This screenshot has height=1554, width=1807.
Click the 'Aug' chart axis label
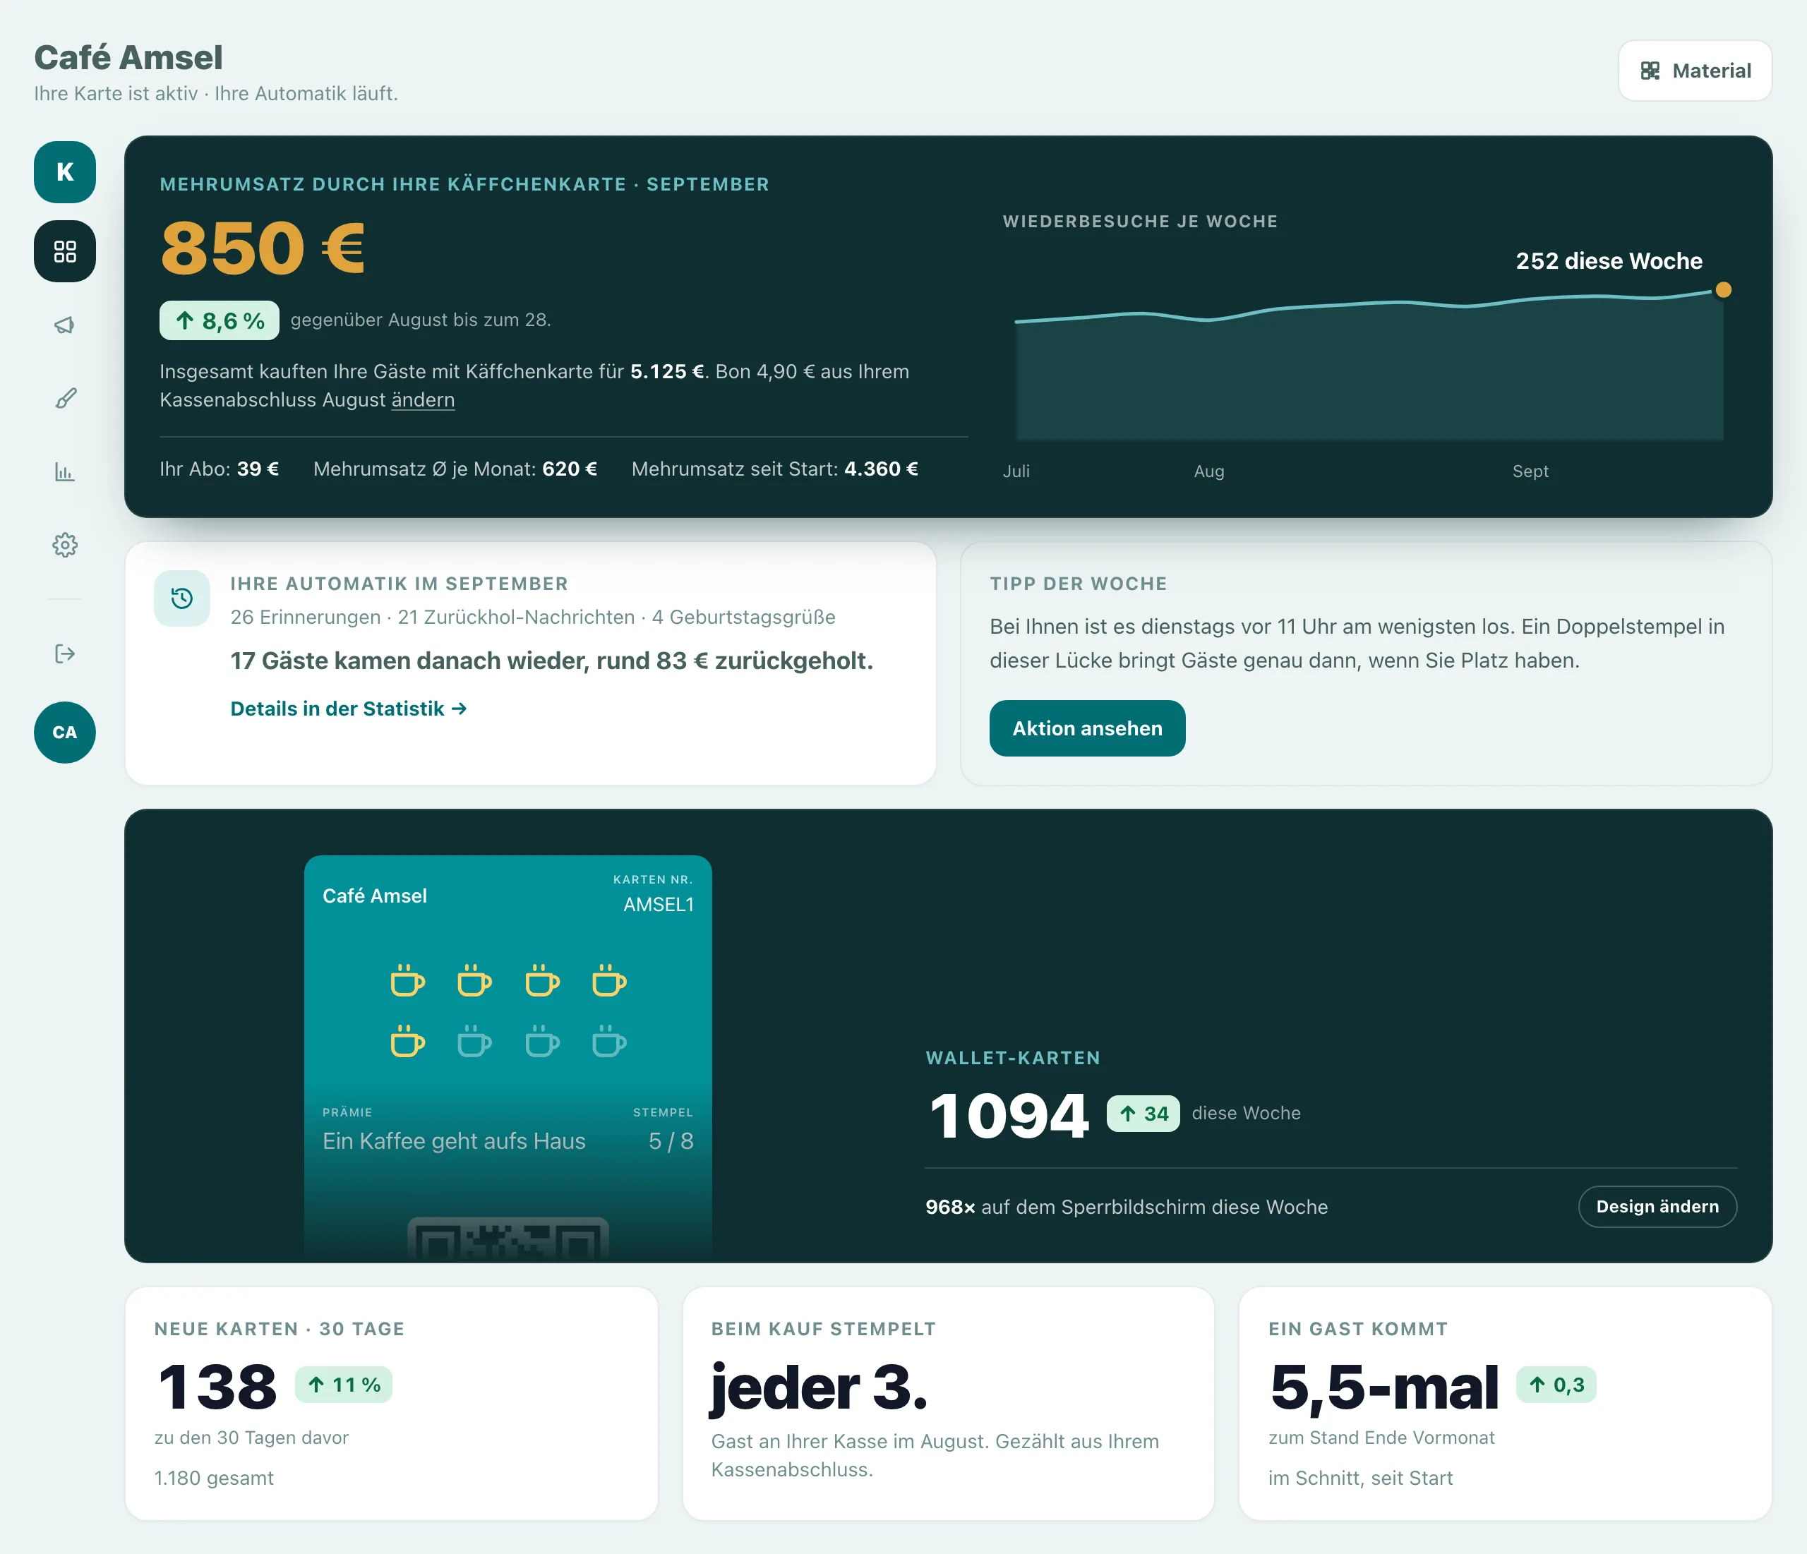tap(1208, 471)
